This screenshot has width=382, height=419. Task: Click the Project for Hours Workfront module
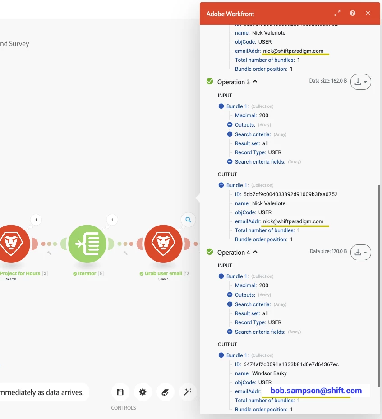[x=11, y=244]
